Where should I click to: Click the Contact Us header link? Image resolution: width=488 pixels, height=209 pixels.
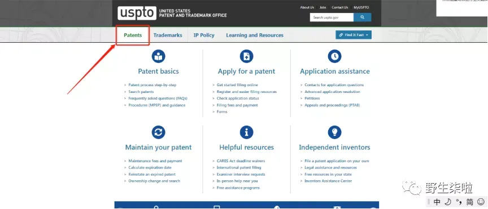click(x=339, y=7)
